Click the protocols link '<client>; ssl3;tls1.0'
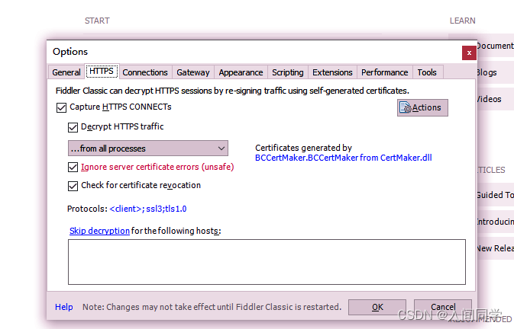The width and height of the screenshot is (514, 329). coord(148,209)
